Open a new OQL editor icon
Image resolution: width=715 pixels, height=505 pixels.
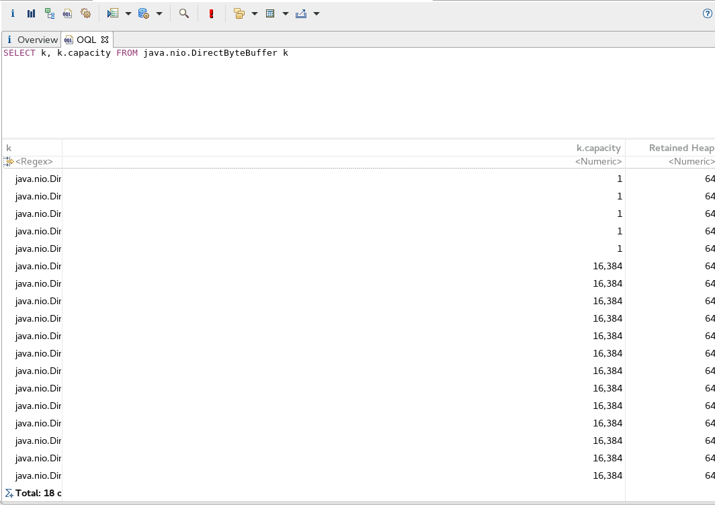(67, 13)
